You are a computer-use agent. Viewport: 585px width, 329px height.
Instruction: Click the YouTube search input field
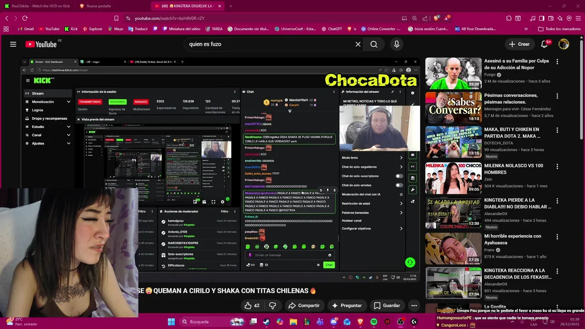(x=270, y=44)
